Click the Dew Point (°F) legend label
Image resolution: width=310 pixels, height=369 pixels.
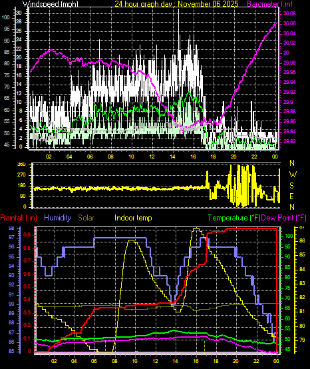point(284,218)
